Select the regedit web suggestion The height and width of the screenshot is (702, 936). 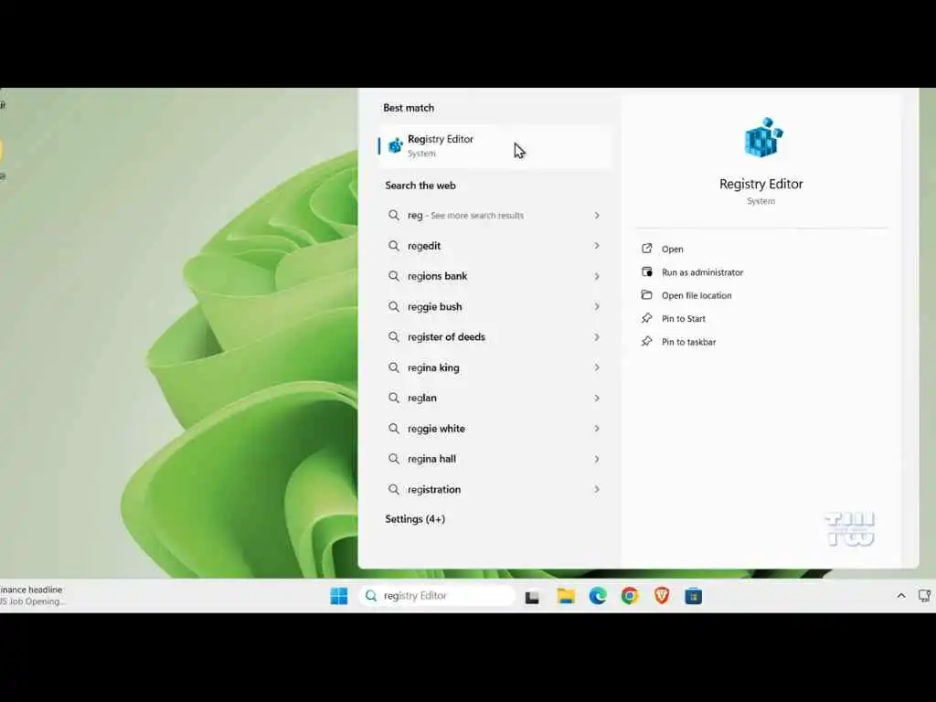click(x=495, y=246)
